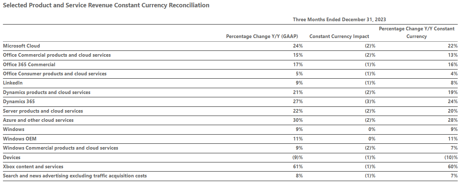Click 'Three Months Ended December 31, 2023' header
Image resolution: width=468 pixels, height=184 pixels.
(339, 20)
